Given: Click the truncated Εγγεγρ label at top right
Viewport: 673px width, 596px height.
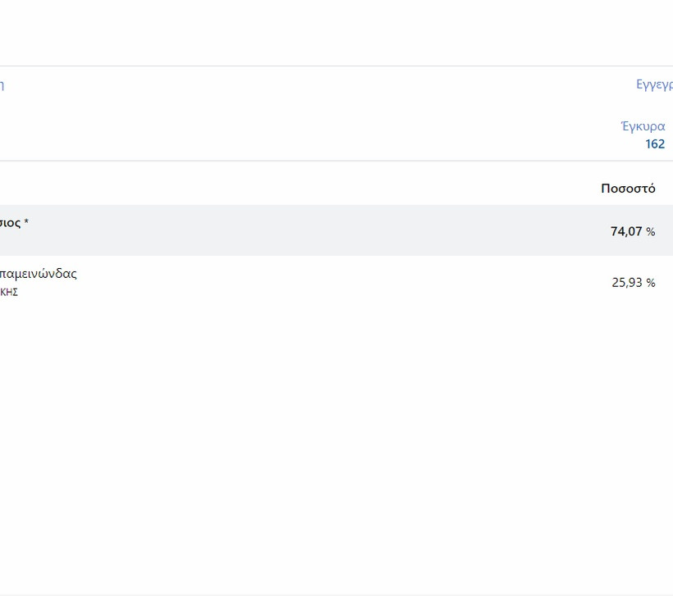Looking at the screenshot, I should pyautogui.click(x=654, y=84).
